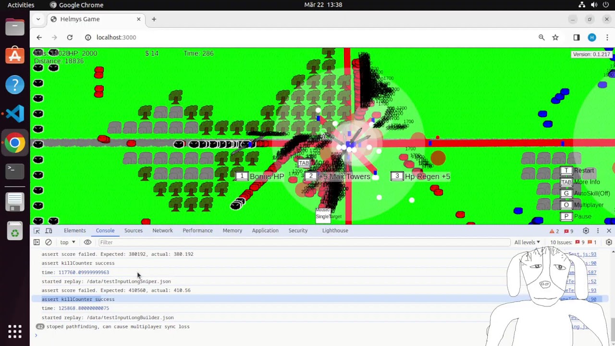Open Trash from the dock

click(x=15, y=232)
